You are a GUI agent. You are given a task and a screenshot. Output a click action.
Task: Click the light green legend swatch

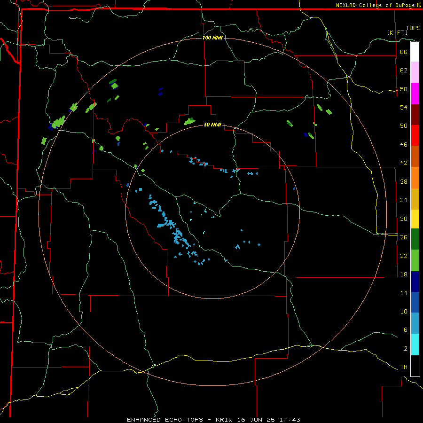(x=415, y=260)
